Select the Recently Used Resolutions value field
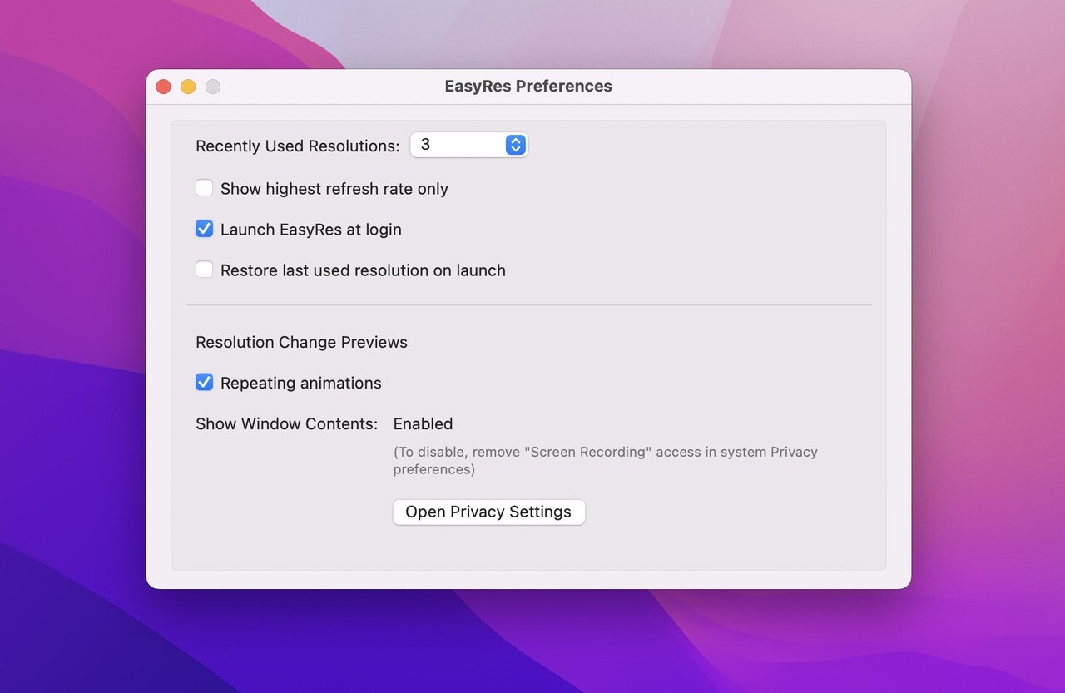This screenshot has height=693, width=1065. pos(458,144)
